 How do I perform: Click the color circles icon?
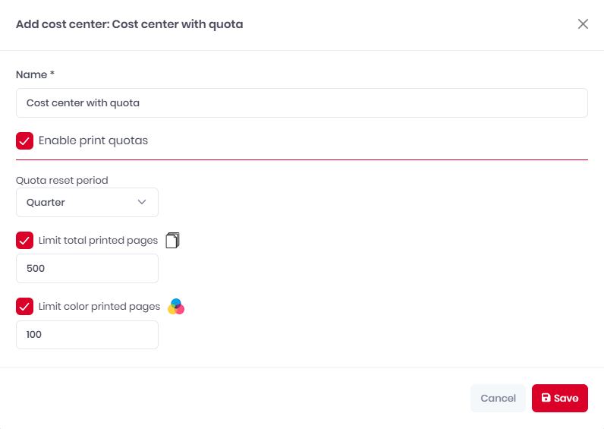pyautogui.click(x=176, y=307)
